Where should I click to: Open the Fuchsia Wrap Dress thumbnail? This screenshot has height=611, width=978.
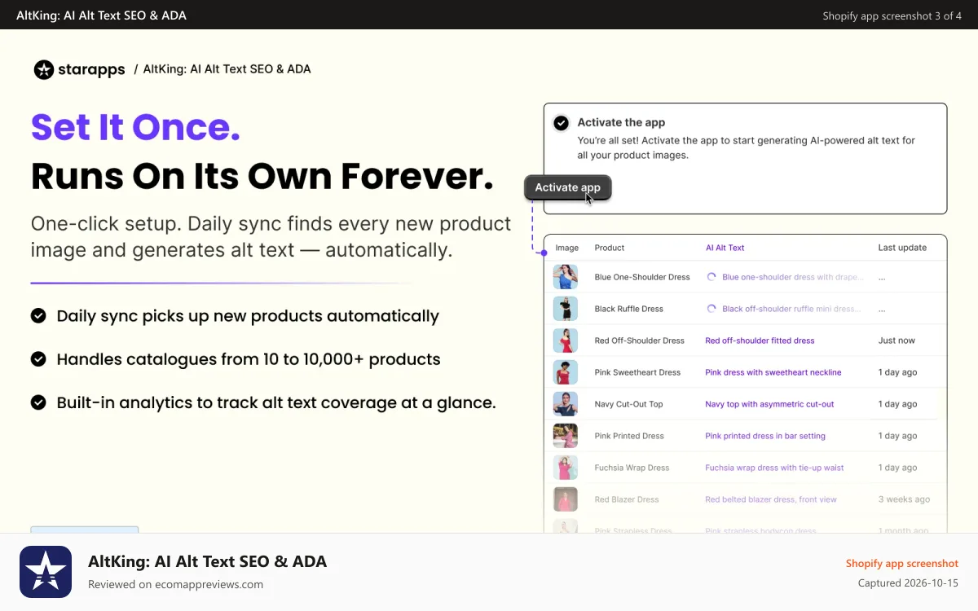566,468
